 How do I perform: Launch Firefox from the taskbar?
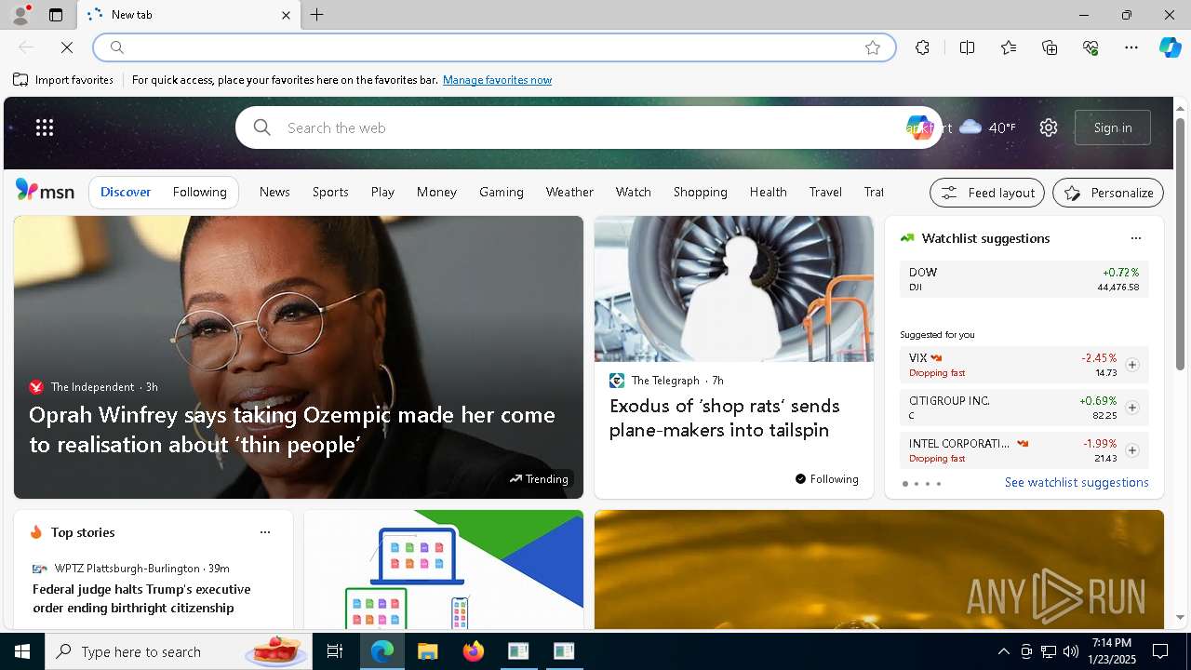[x=473, y=651]
